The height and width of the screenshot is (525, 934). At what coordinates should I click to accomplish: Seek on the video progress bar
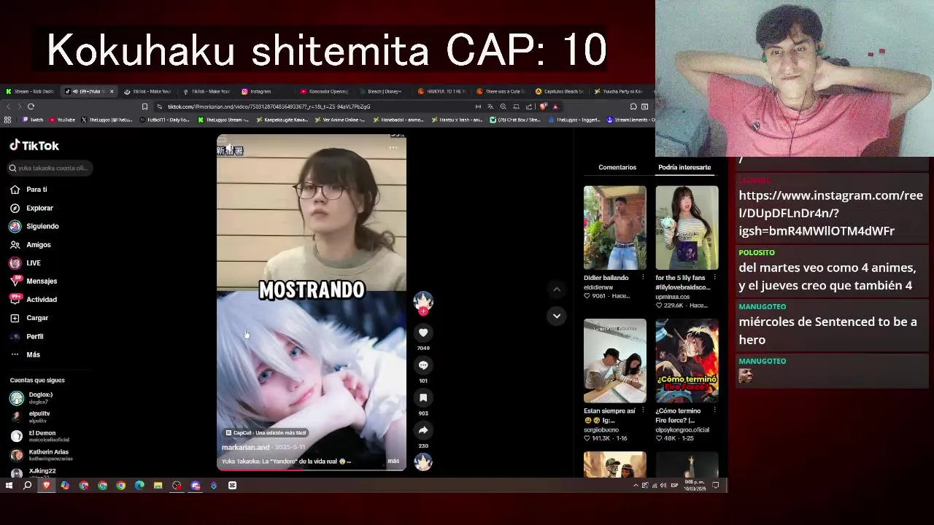312,469
